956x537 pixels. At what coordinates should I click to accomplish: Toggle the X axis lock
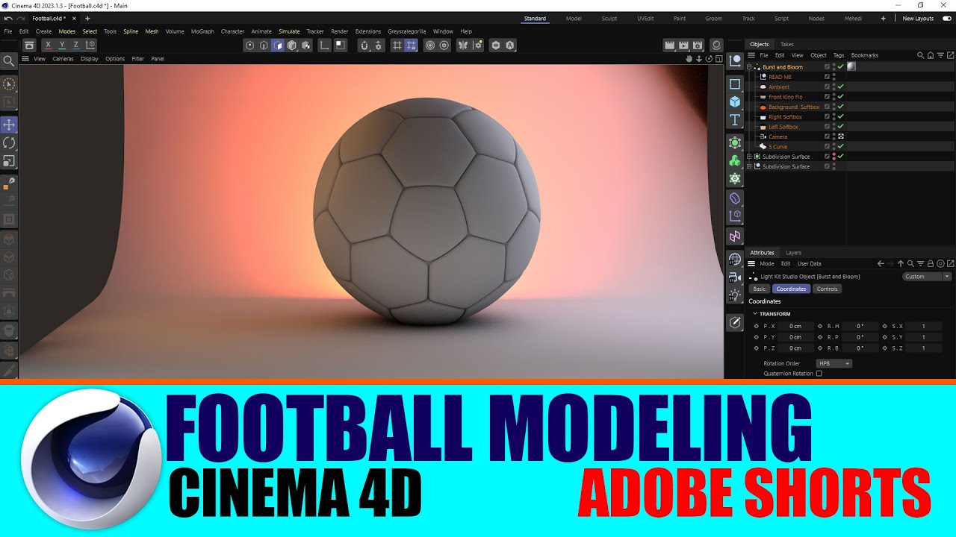click(x=49, y=45)
